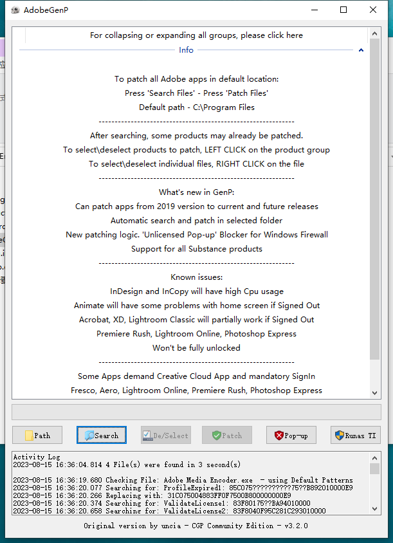Click the 'Known issues:' heading
393x543 pixels.
(x=197, y=277)
